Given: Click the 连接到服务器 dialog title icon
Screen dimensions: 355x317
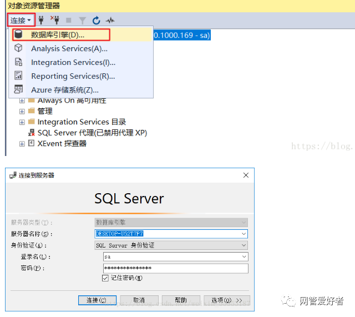Looking at the screenshot, I should pyautogui.click(x=13, y=175).
